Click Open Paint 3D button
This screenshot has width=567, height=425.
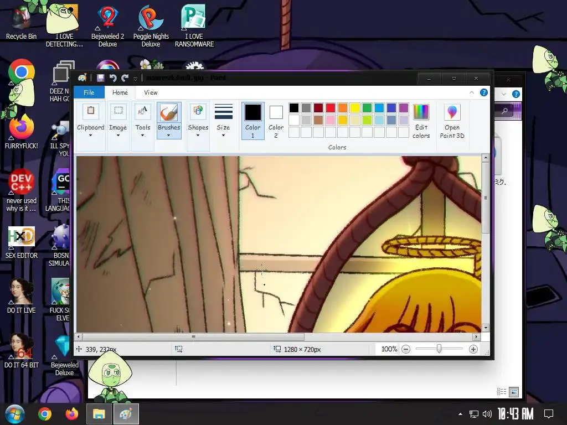[x=452, y=121]
